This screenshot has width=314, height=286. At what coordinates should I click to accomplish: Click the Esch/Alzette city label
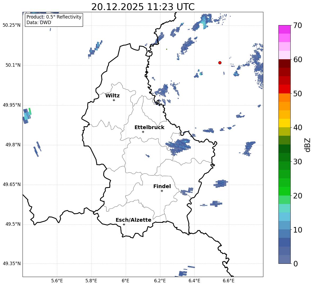(x=133, y=220)
